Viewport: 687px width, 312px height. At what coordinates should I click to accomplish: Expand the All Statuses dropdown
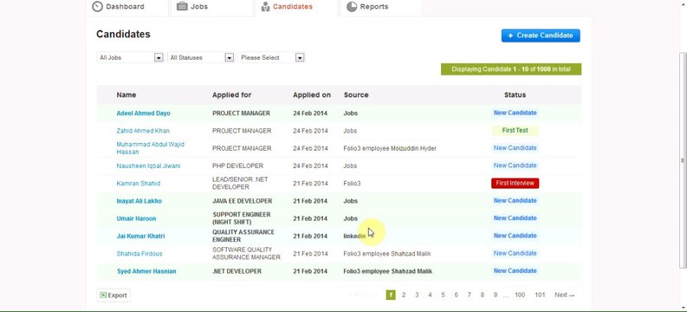(x=201, y=57)
